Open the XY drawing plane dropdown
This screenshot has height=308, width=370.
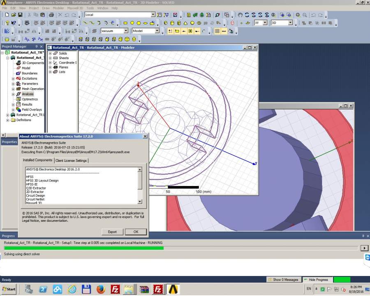(265, 23)
